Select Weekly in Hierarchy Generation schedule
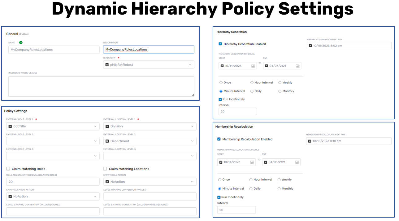Screen dimensions: 399x221 [x=280, y=83]
